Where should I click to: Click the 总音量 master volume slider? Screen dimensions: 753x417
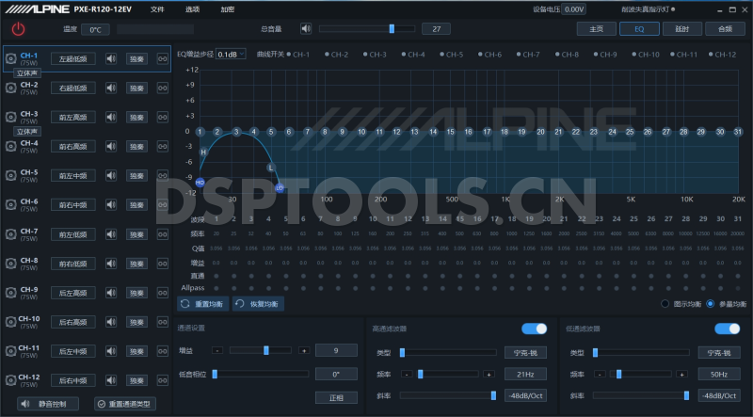[x=367, y=29]
